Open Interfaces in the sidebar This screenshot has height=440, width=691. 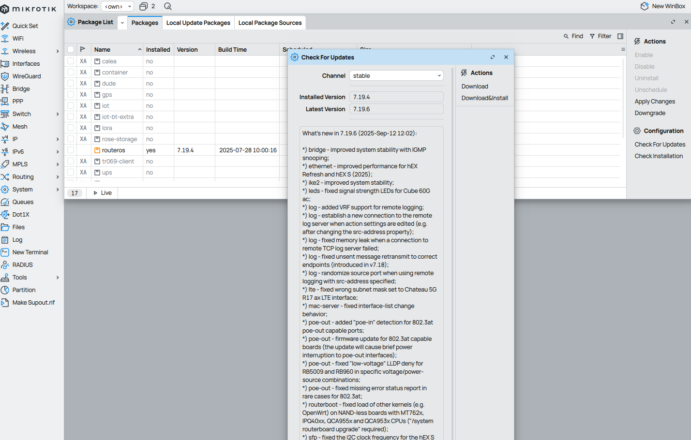pos(26,64)
